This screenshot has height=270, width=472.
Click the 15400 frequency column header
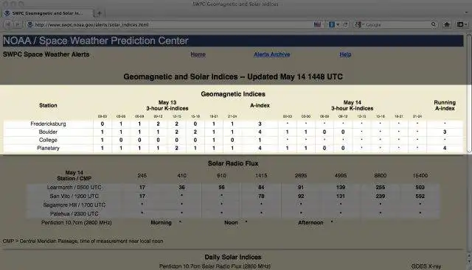point(420,175)
